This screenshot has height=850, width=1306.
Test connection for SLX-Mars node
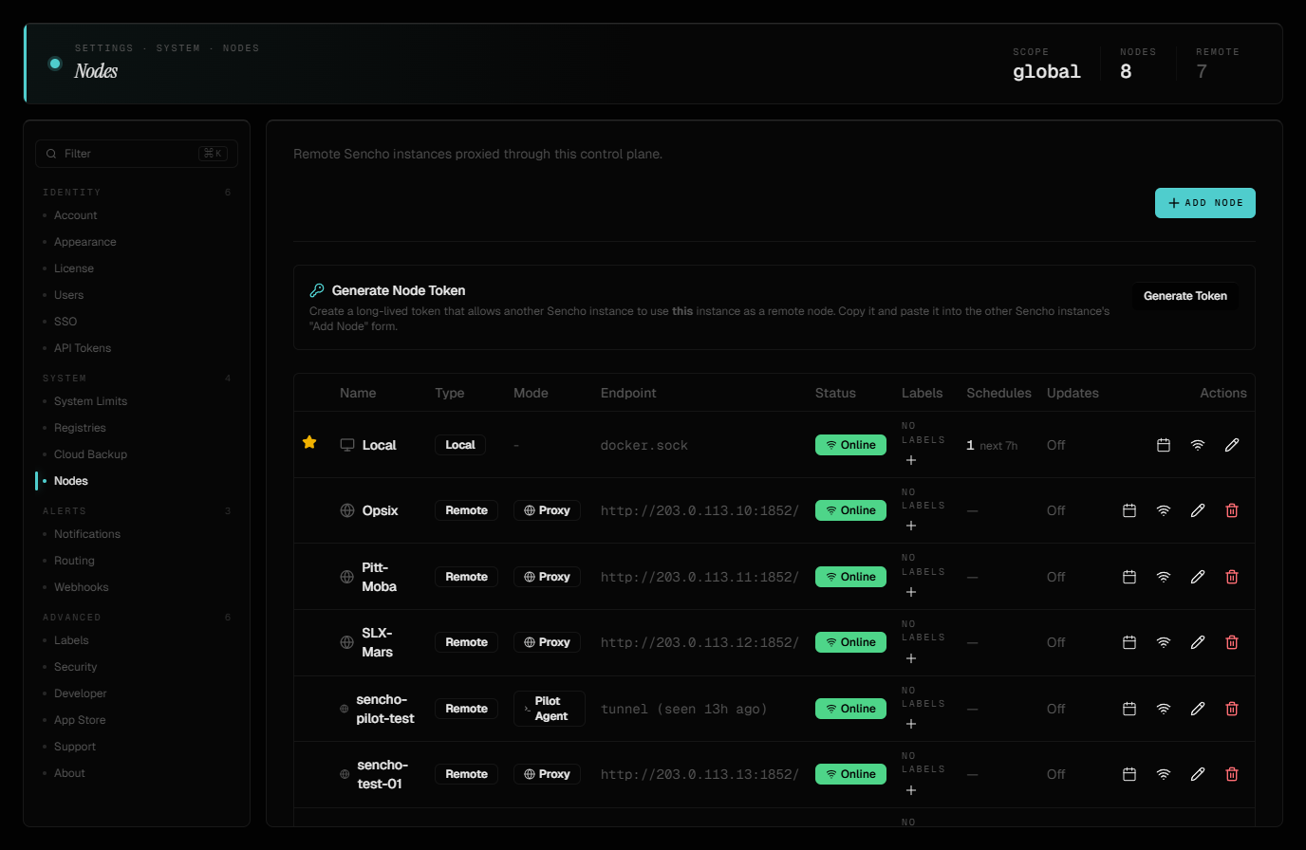(x=1164, y=642)
